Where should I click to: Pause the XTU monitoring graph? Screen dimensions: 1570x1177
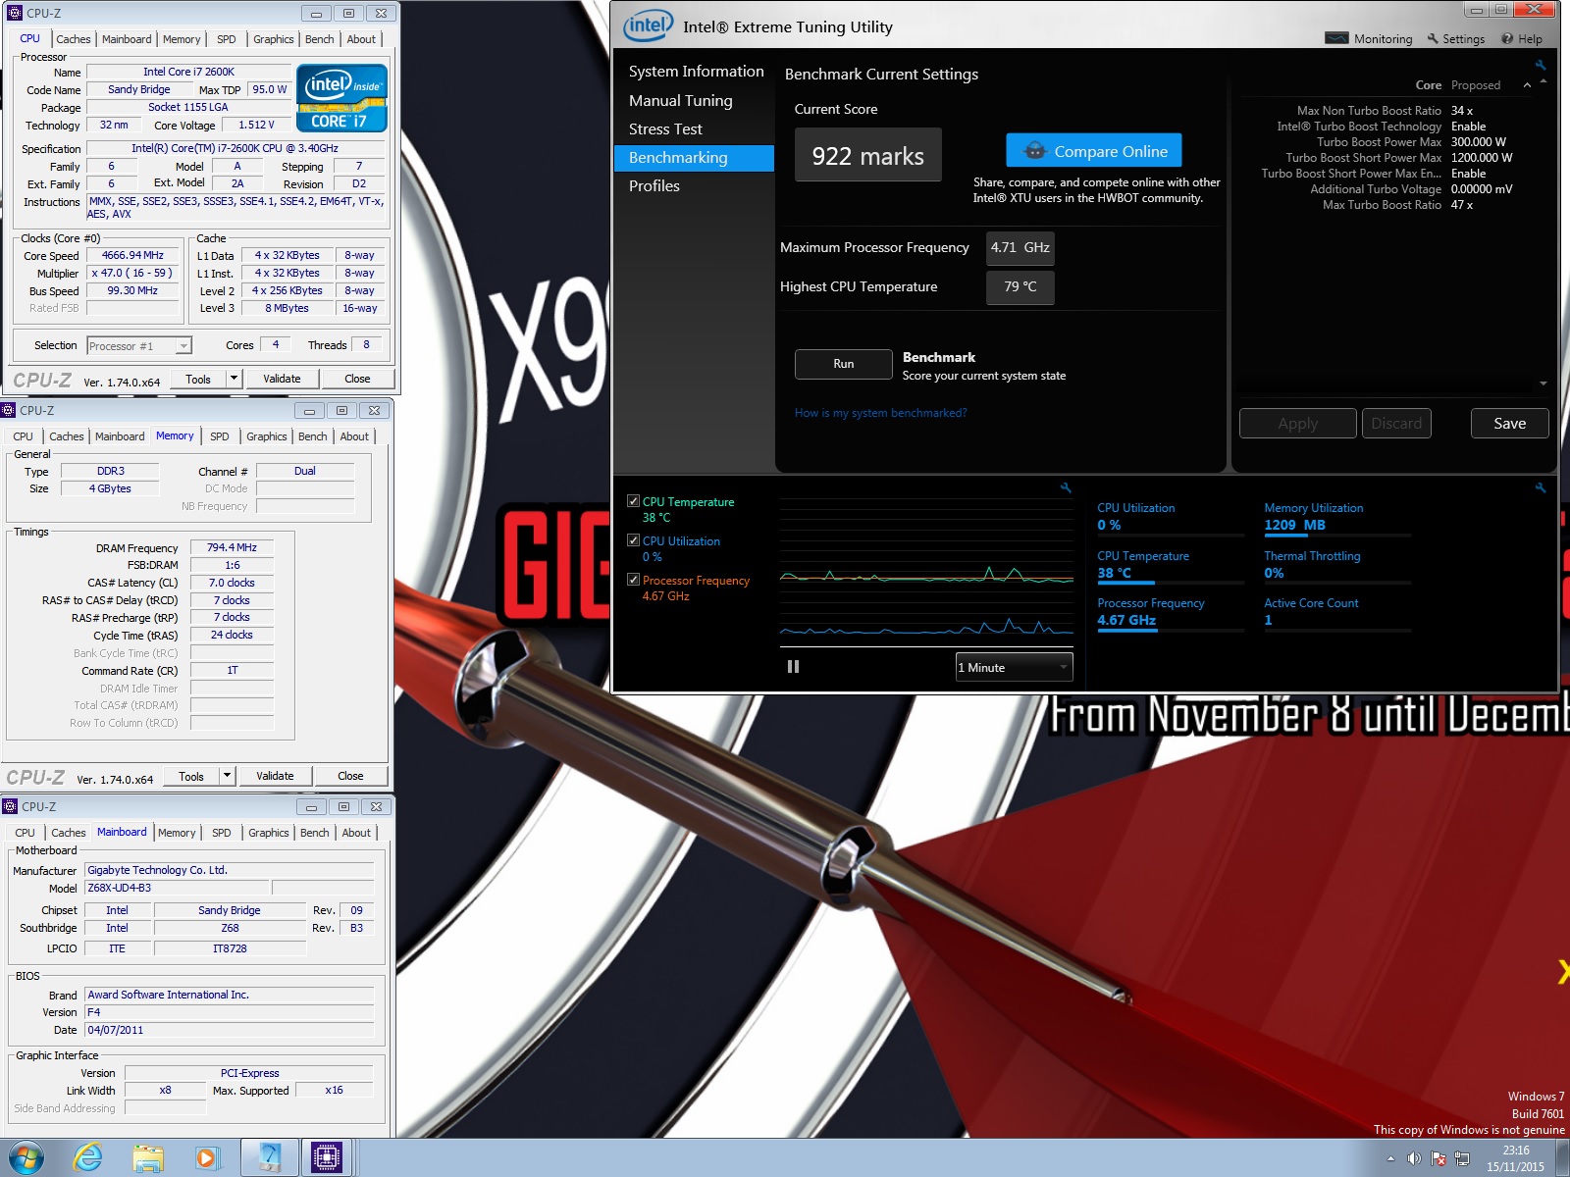(x=793, y=667)
